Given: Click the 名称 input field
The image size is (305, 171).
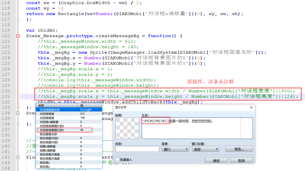Looking at the screenshot, I should tap(137, 149).
